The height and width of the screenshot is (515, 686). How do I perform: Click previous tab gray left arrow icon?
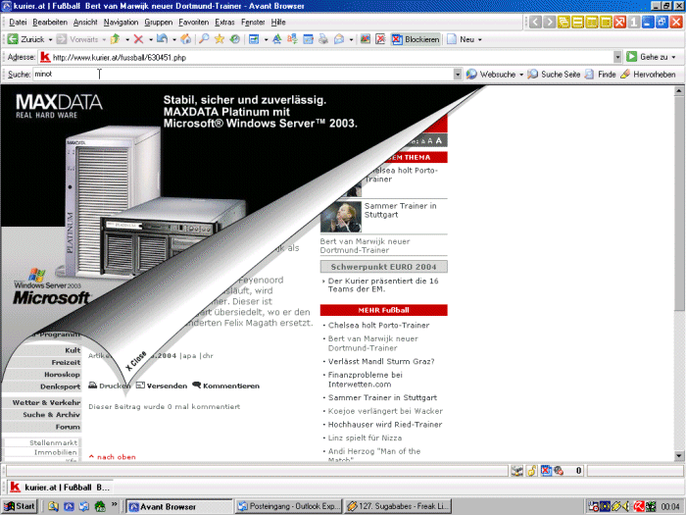pos(535,22)
